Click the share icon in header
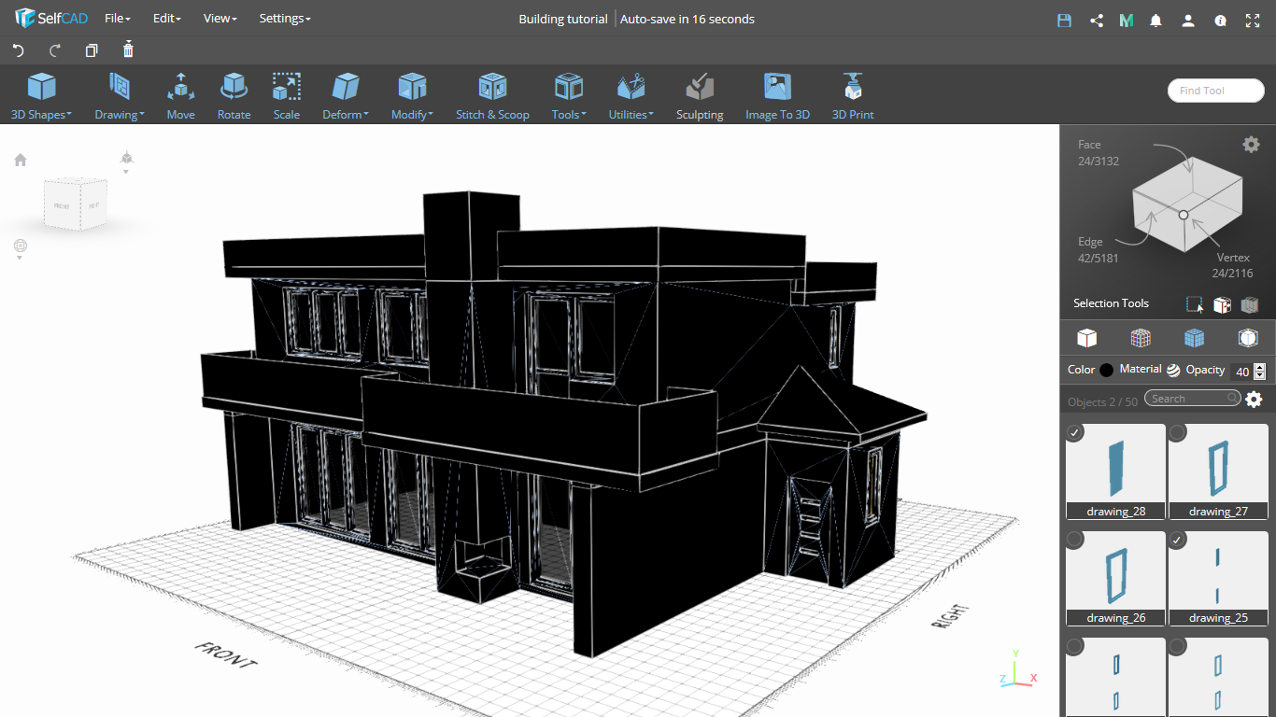Image resolution: width=1276 pixels, height=717 pixels. pyautogui.click(x=1097, y=20)
